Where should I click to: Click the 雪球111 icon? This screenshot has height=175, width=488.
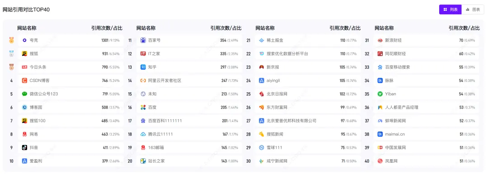262,147
